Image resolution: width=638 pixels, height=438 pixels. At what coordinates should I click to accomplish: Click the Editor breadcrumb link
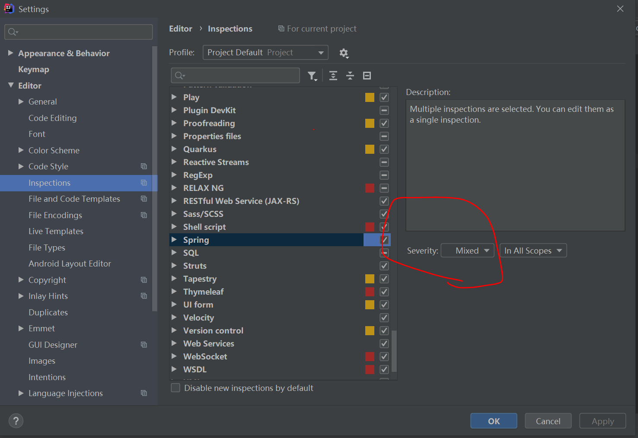point(181,29)
